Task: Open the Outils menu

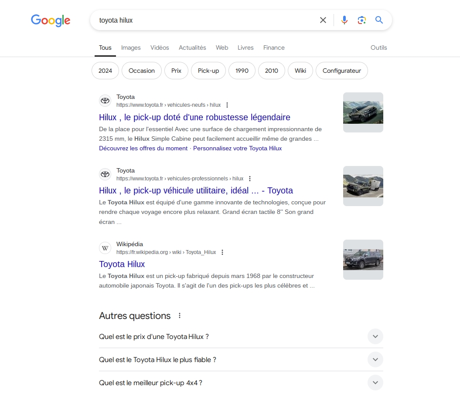Action: point(378,47)
